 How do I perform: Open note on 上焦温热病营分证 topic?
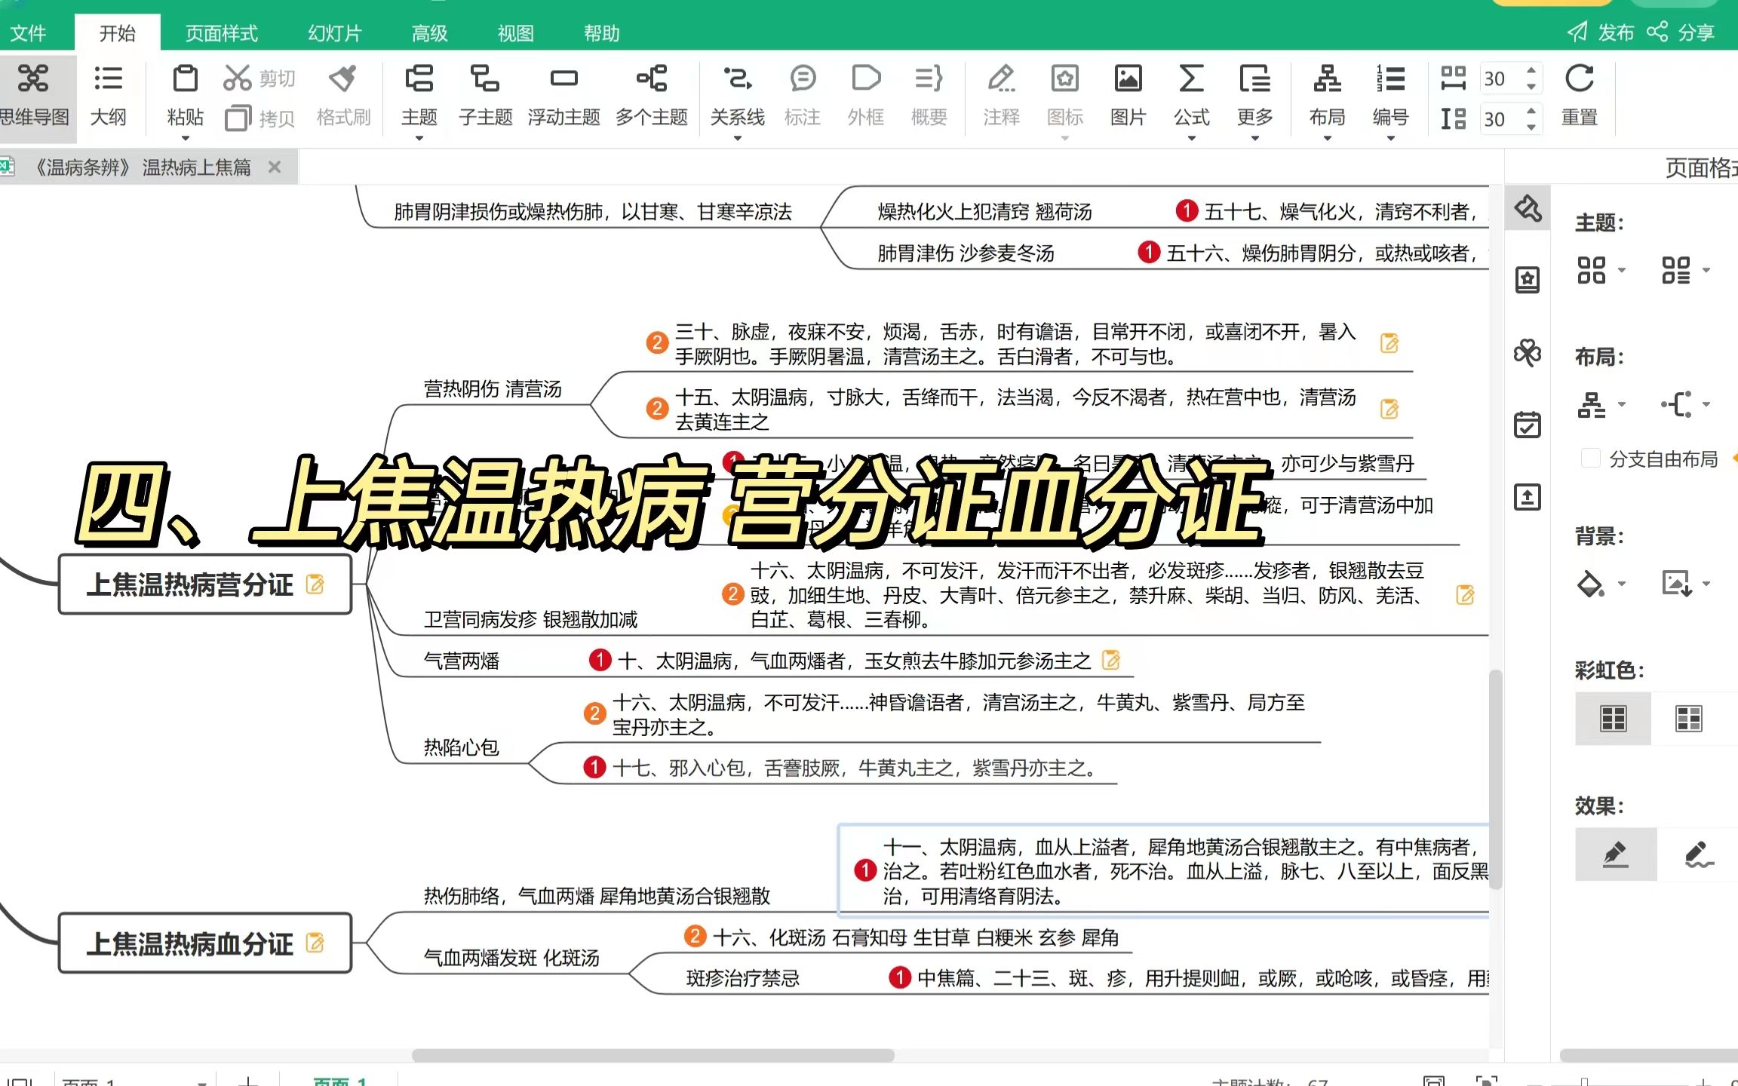pos(315,584)
